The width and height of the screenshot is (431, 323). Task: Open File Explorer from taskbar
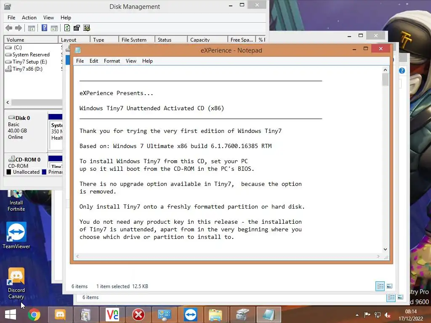(x=216, y=315)
